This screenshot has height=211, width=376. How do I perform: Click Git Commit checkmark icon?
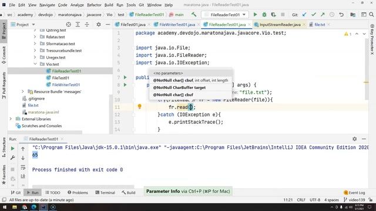[x=313, y=15]
